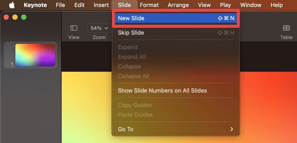Open the View menu in menu bar
The height and width of the screenshot is (143, 297).
[x=204, y=5]
